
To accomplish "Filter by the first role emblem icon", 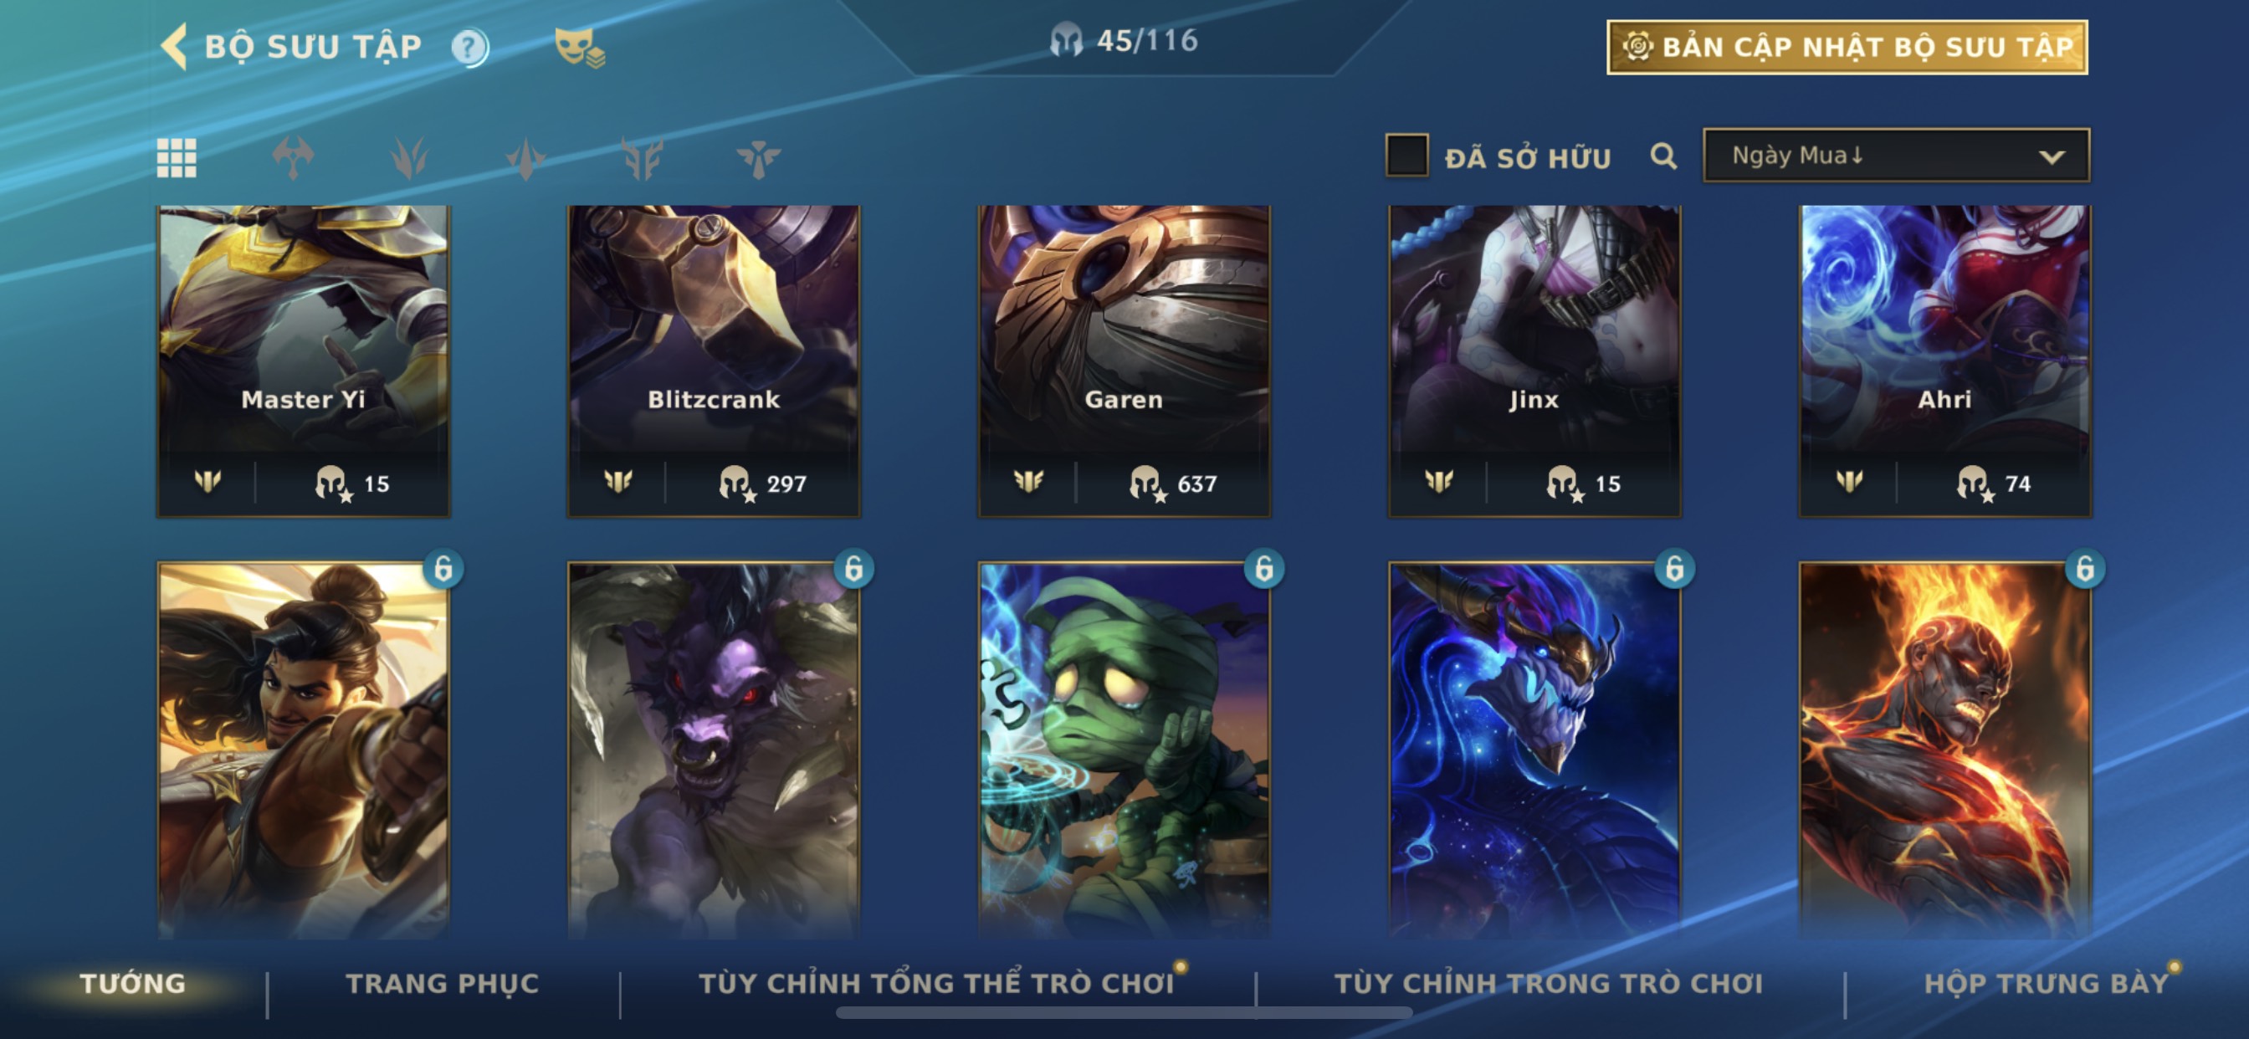I will coord(293,158).
